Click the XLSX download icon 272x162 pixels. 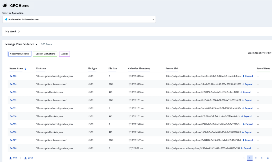(x=25, y=158)
